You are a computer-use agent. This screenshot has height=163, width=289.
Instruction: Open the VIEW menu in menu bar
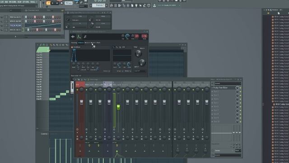(19, 2)
